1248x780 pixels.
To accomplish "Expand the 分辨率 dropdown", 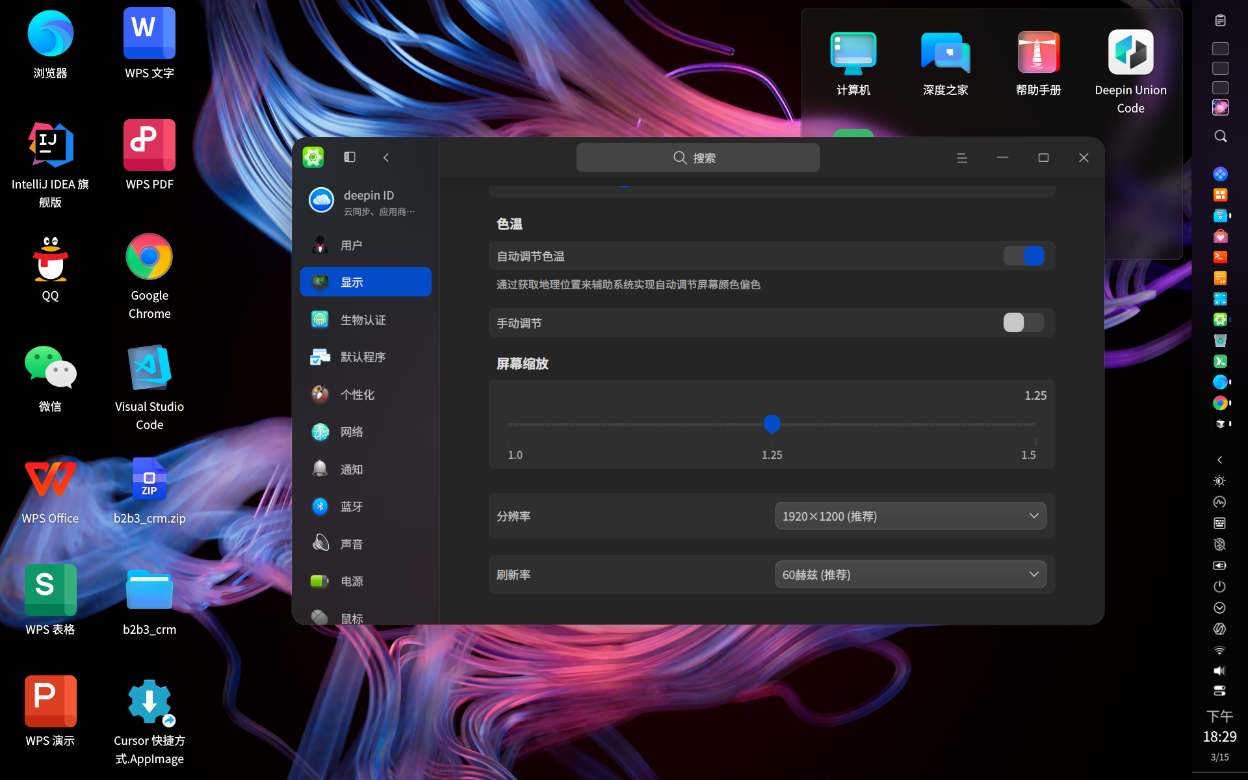I will [911, 516].
